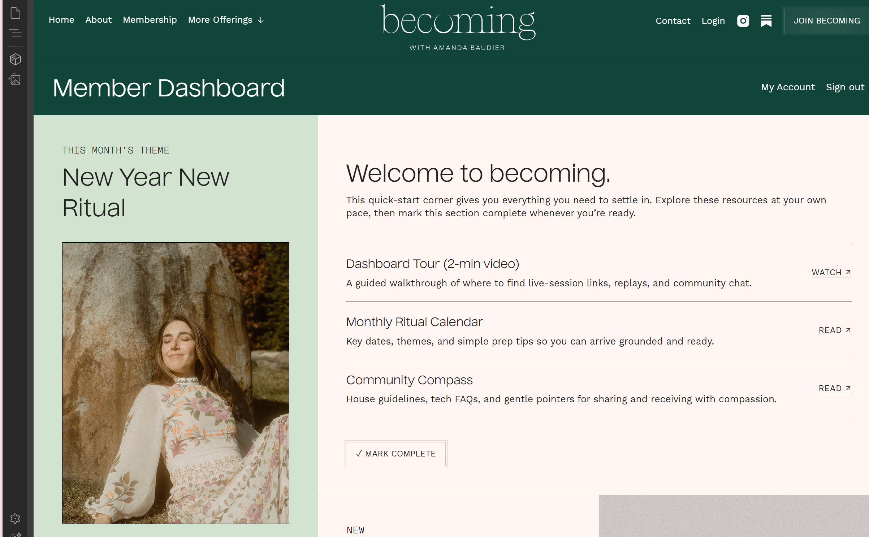Click the New Year New Ritual photo
869x537 pixels.
click(176, 383)
